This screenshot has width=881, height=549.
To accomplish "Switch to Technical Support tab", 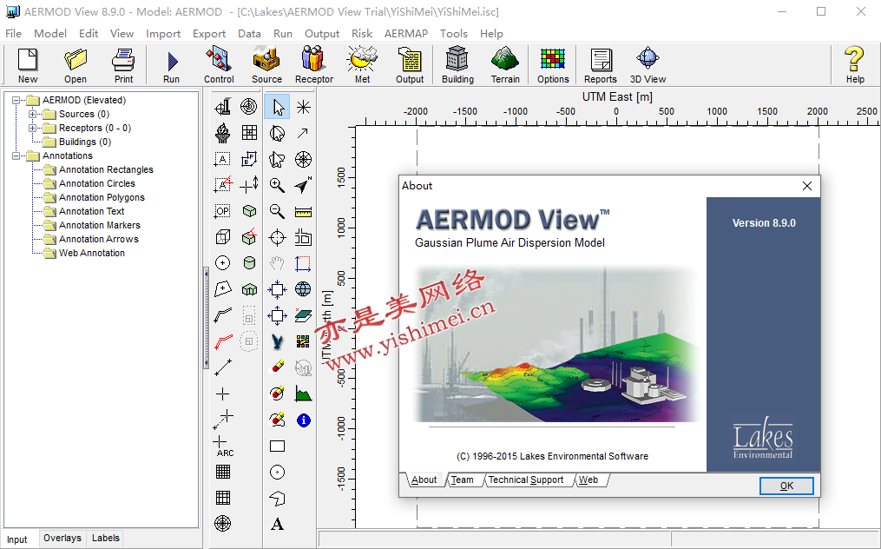I will click(x=526, y=480).
